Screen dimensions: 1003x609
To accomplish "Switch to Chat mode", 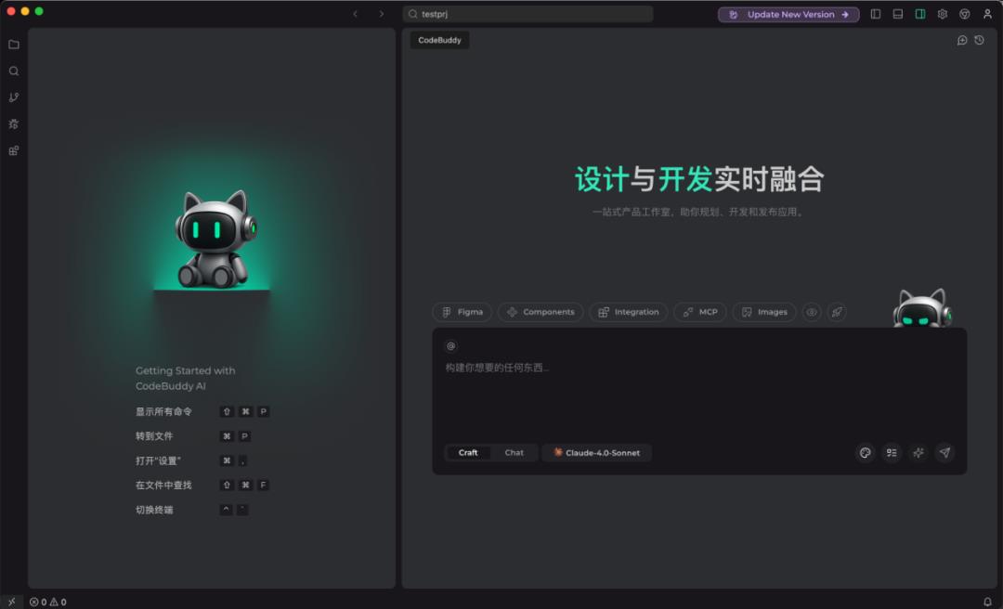I will point(515,453).
